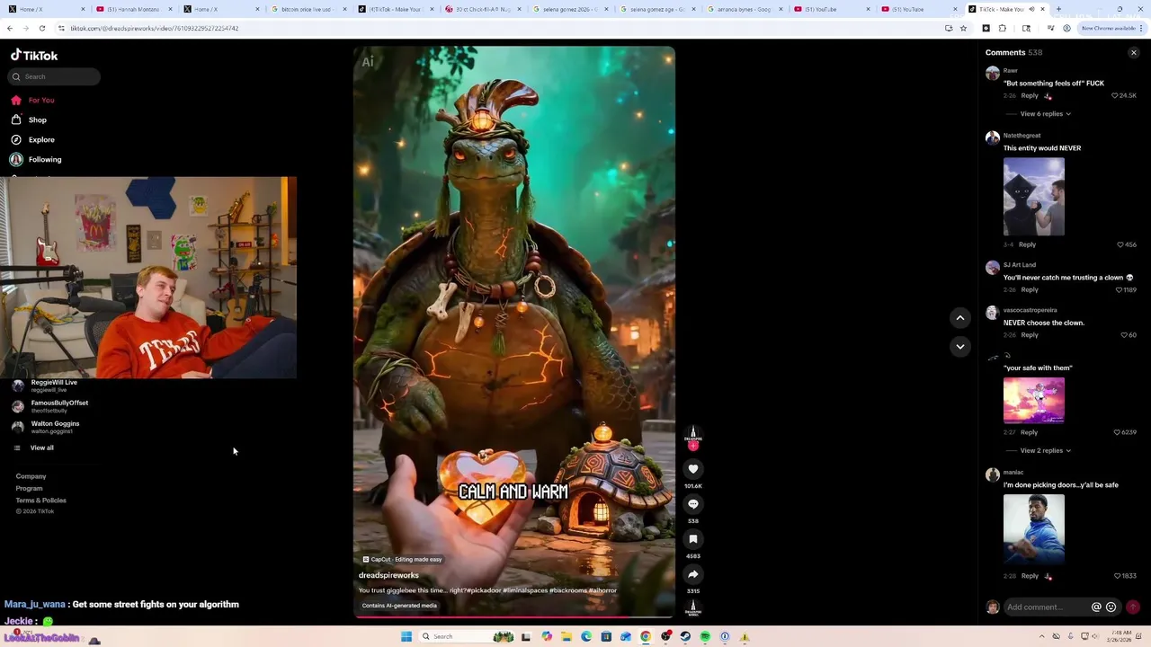Viewport: 1151px width, 647px height.
Task: Open Natethegreat's comment image
Action: [1034, 197]
